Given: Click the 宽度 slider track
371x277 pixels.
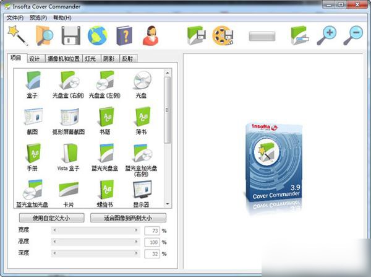Looking at the screenshot, I should pyautogui.click(x=95, y=231).
